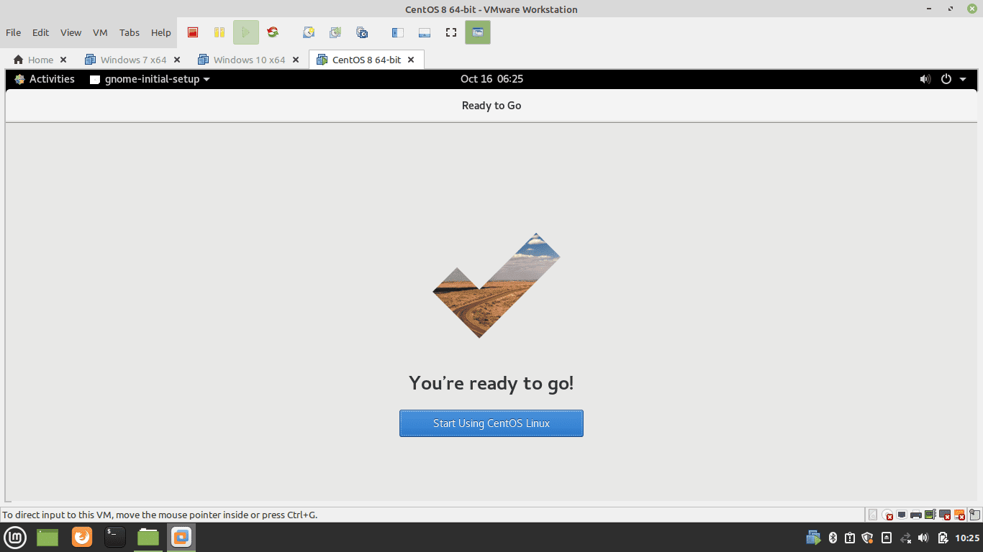The width and height of the screenshot is (983, 552).
Task: Click the orange USB device status icon
Action: (959, 515)
